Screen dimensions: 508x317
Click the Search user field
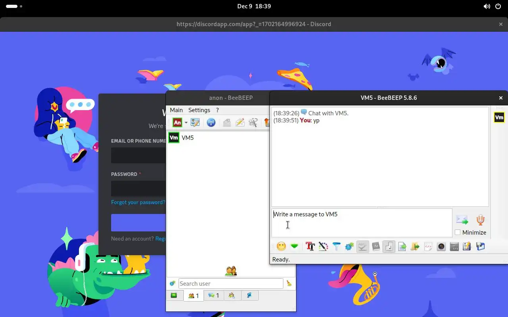(x=231, y=283)
